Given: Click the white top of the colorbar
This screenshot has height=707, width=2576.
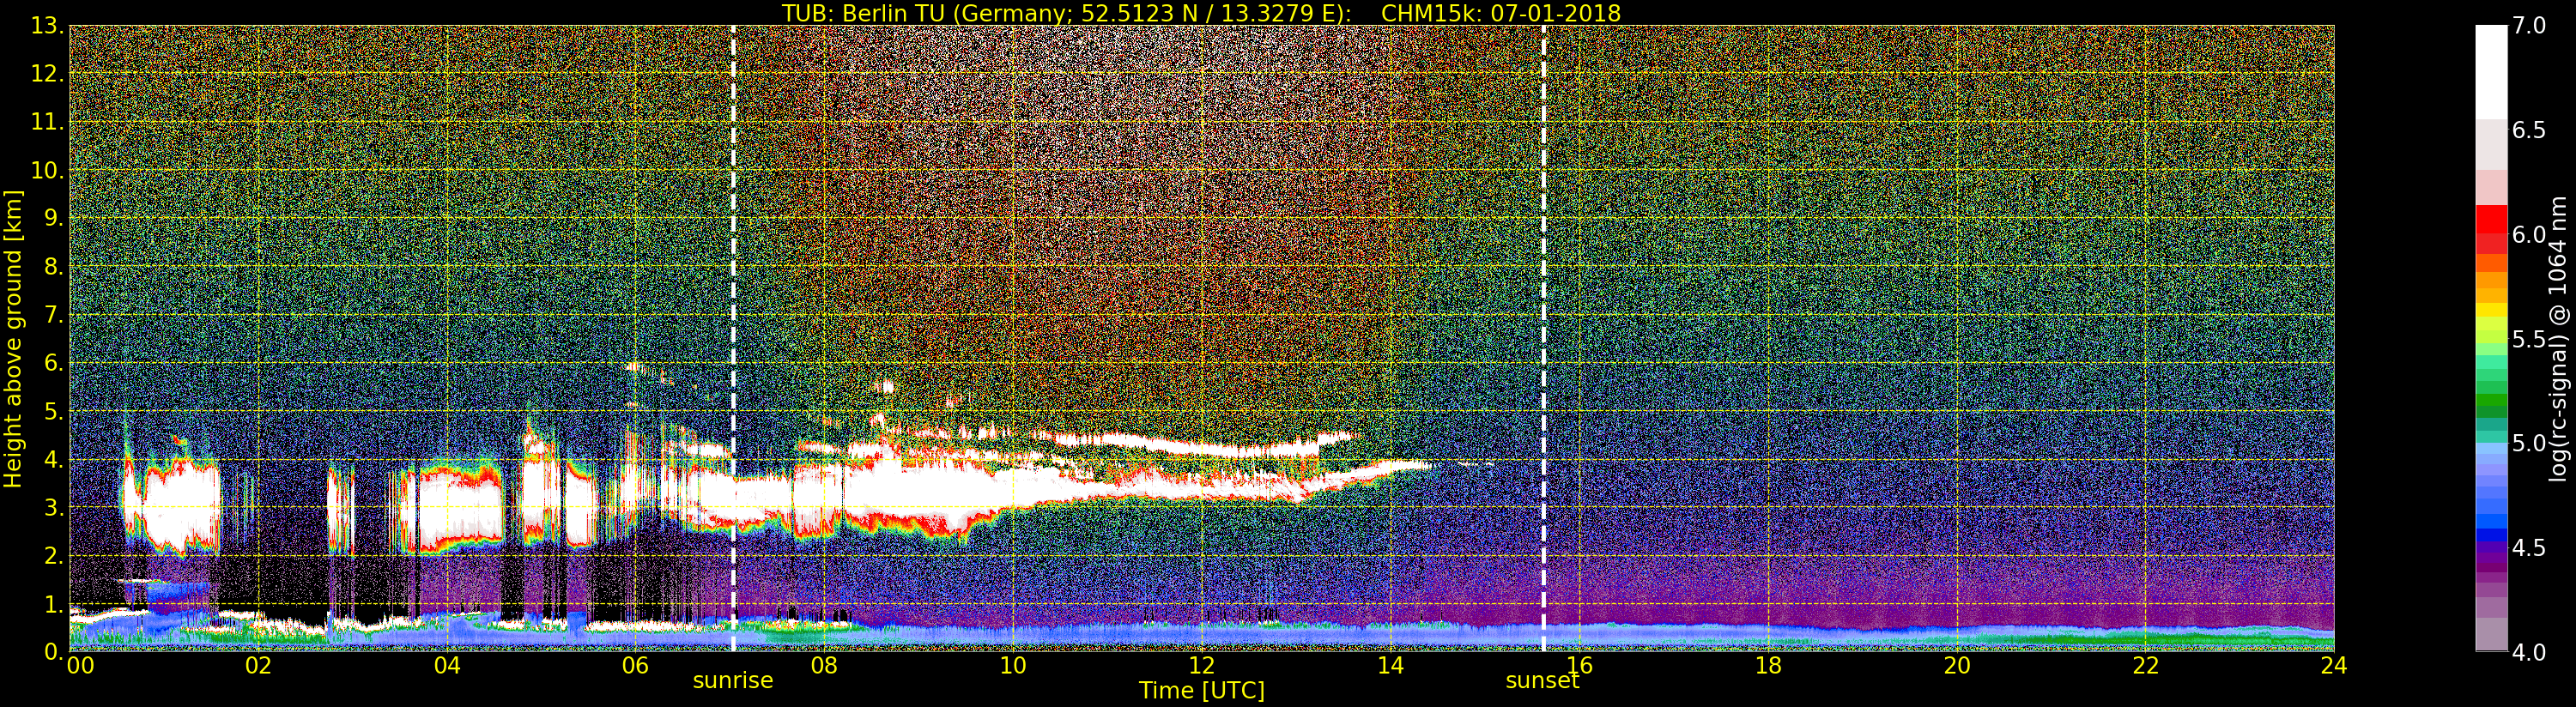Looking at the screenshot, I should [x=2491, y=70].
